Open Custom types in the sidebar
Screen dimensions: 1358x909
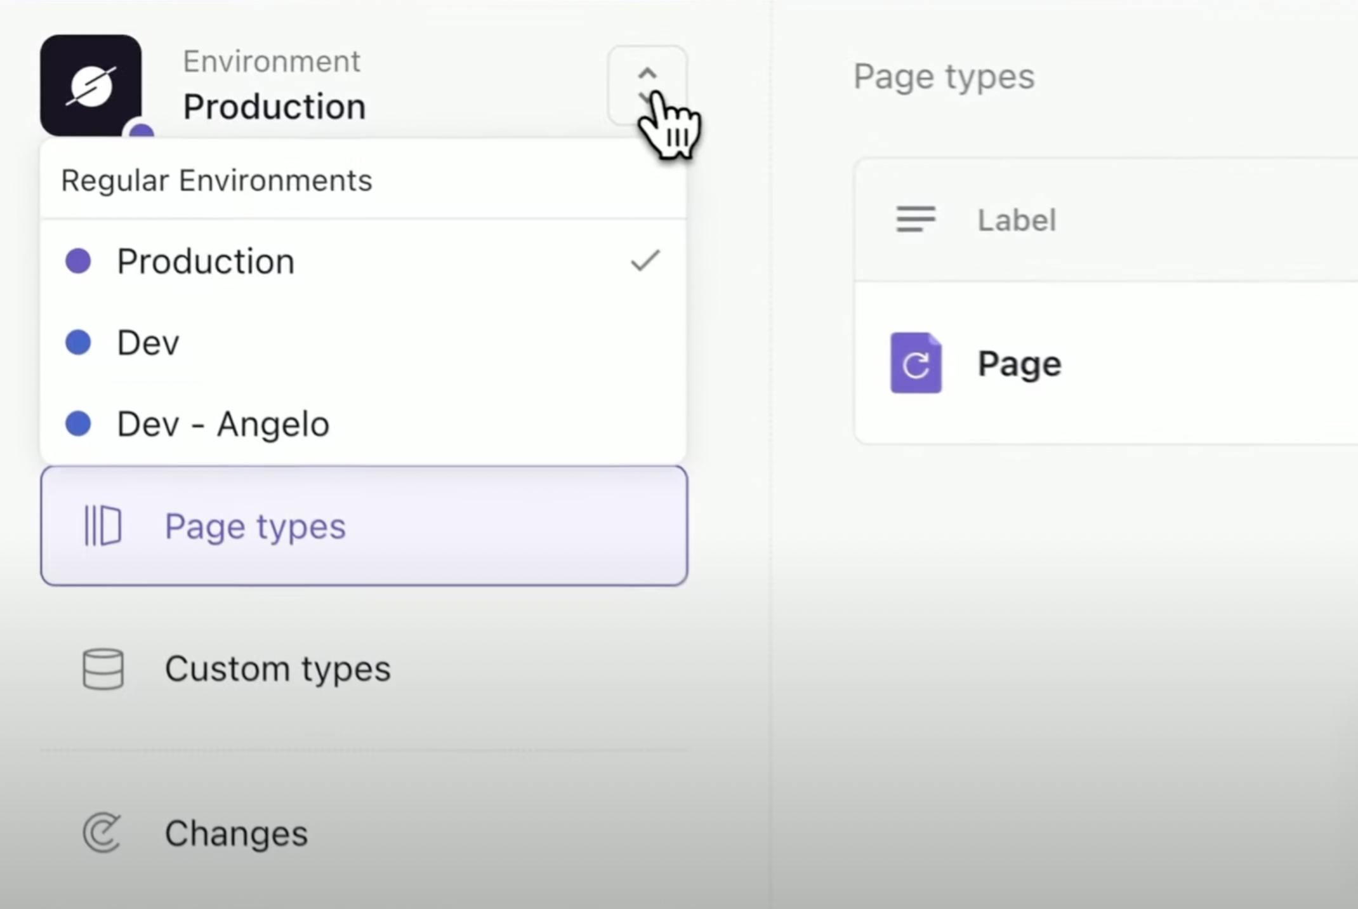coord(277,668)
